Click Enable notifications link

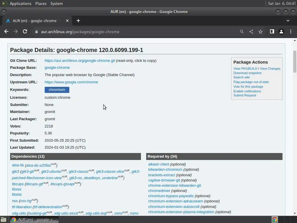(247, 91)
